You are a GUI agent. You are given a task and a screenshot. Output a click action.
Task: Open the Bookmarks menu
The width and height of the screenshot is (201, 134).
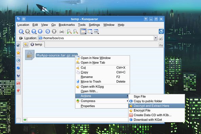[x=67, y=25]
